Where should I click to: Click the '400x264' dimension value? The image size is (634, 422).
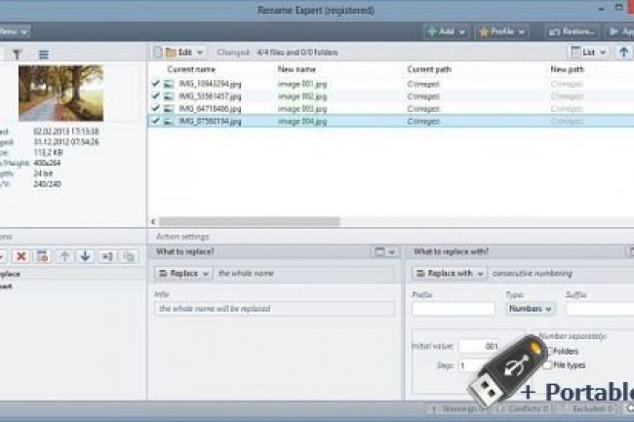[x=47, y=163]
